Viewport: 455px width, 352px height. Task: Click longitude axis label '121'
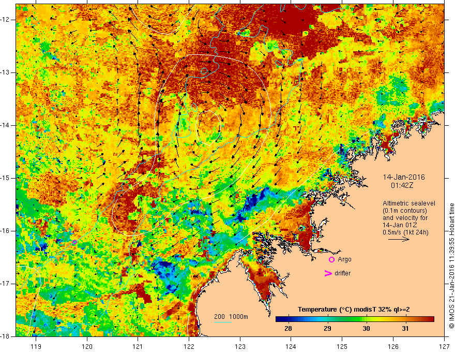point(138,346)
